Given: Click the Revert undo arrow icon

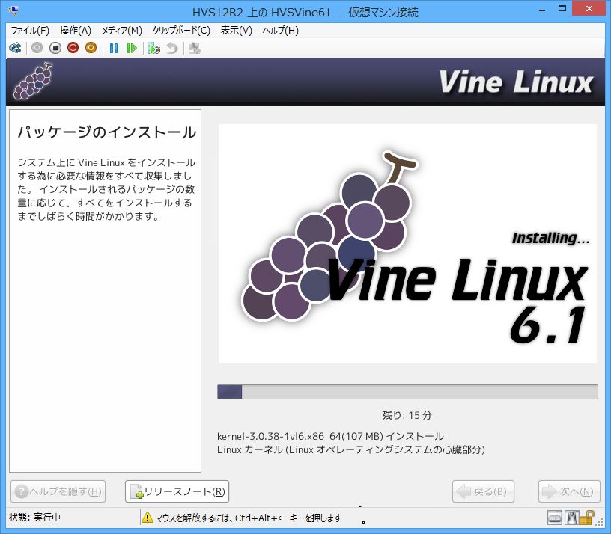Looking at the screenshot, I should point(172,49).
